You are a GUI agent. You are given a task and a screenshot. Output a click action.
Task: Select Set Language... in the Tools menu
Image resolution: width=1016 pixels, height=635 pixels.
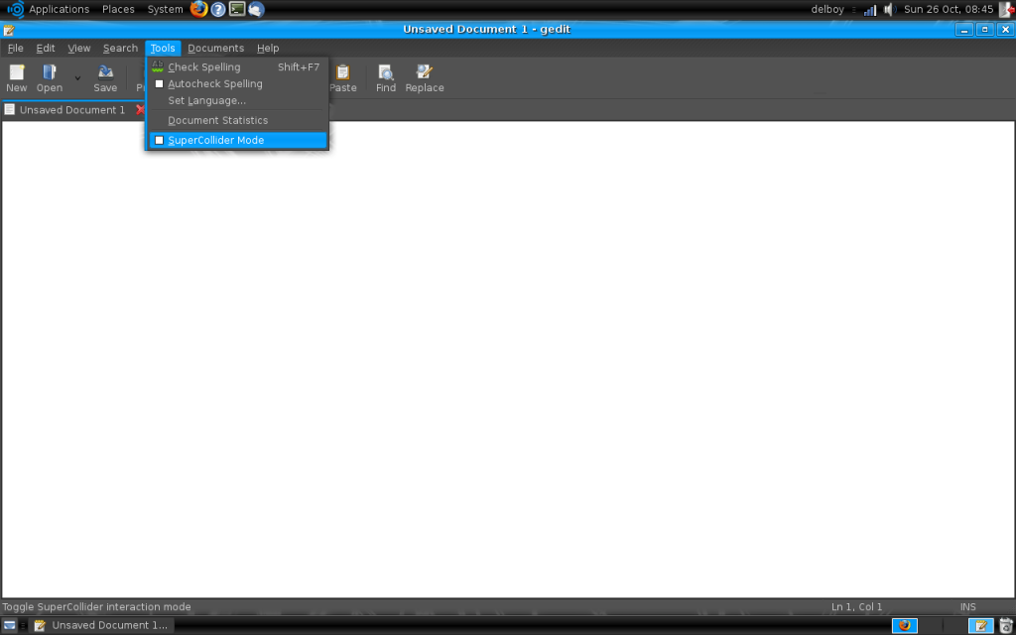point(237,100)
